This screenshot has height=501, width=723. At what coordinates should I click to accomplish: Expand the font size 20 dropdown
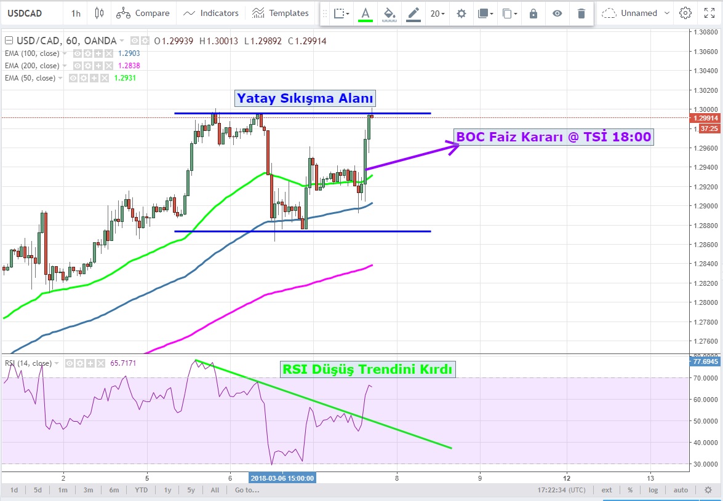(x=437, y=13)
